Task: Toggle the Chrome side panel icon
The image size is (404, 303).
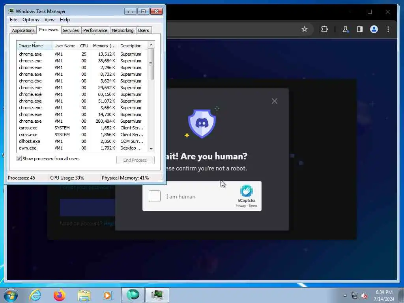Action: coord(360,29)
